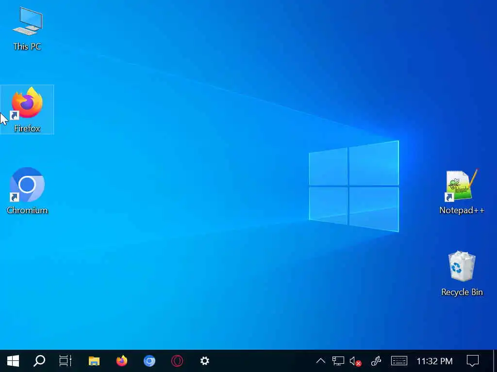497x372 pixels.
Task: Open Task View from the taskbar
Action: point(66,361)
